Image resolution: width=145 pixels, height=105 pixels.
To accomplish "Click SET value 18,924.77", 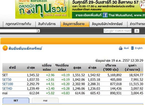I will coord(136,75).
